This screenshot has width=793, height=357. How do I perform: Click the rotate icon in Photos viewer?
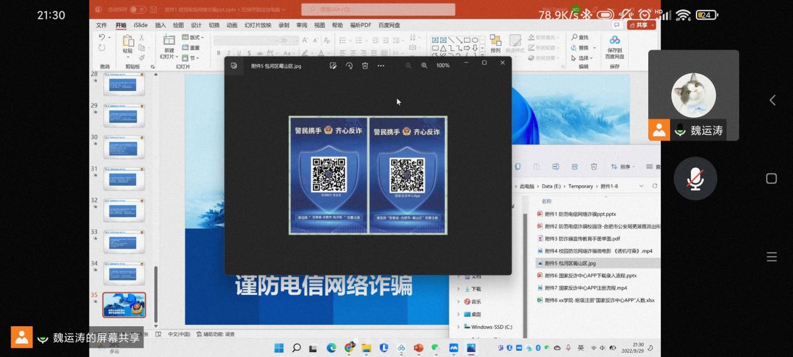349,65
